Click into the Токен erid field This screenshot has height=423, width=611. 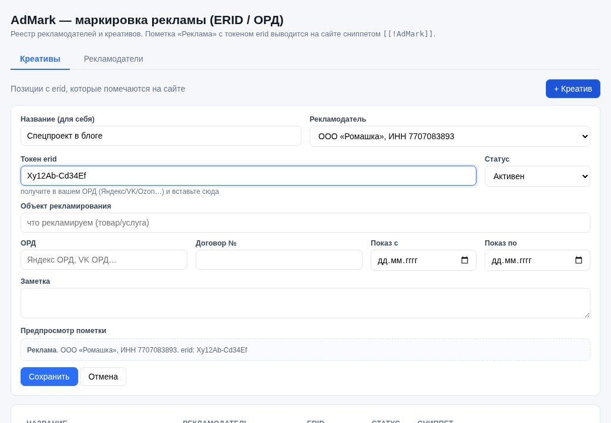(x=248, y=176)
